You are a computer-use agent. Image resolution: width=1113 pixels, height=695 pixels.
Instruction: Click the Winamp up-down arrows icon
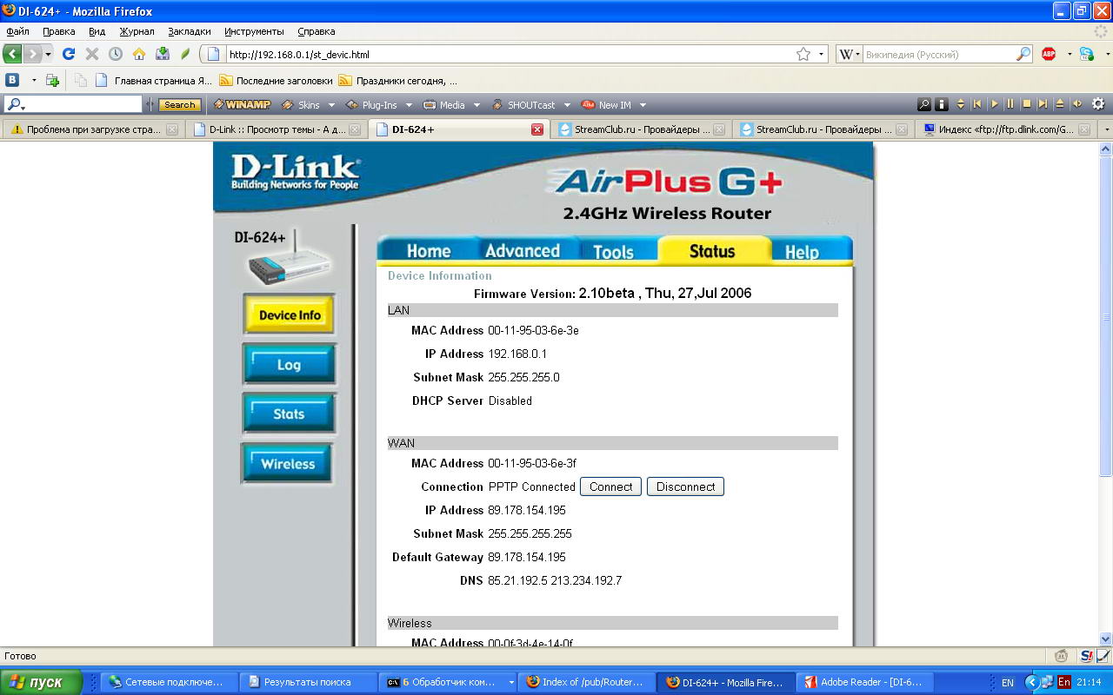point(961,104)
